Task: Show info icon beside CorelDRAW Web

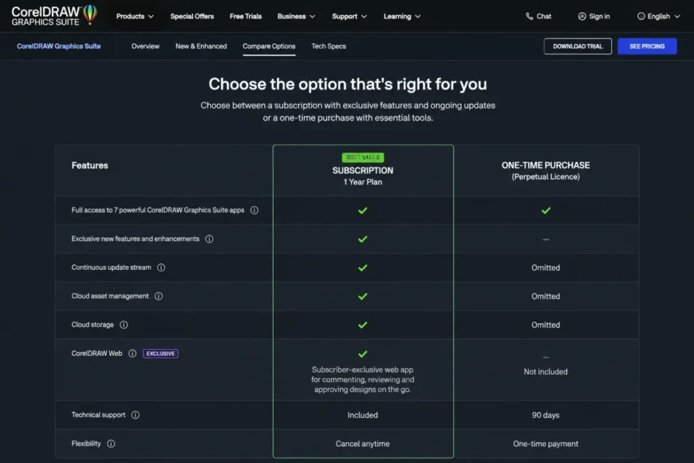Action: coord(132,353)
